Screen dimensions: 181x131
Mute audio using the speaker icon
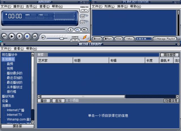43,37
